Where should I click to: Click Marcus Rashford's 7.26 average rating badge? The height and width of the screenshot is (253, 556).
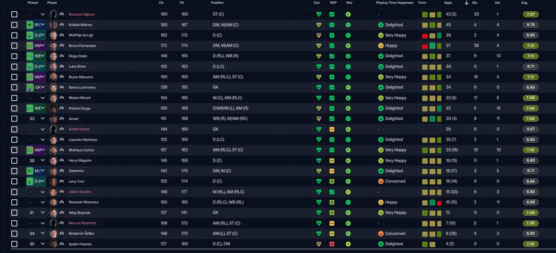pyautogui.click(x=531, y=223)
